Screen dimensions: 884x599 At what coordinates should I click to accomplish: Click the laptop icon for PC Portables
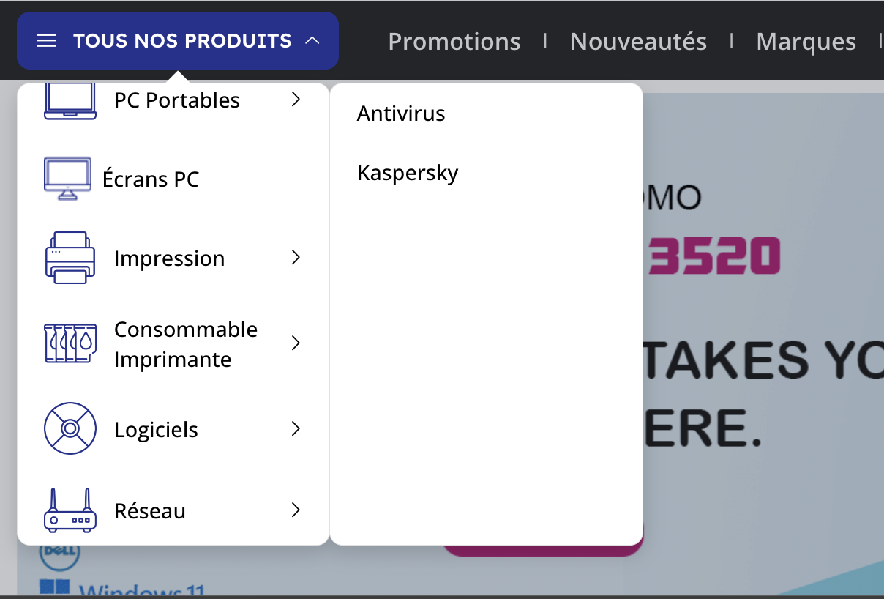click(70, 101)
